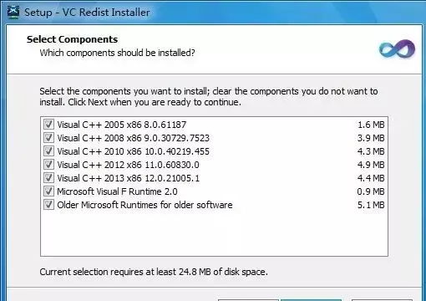
Task: Click the Visual Studio infinity logo
Action: point(397,49)
